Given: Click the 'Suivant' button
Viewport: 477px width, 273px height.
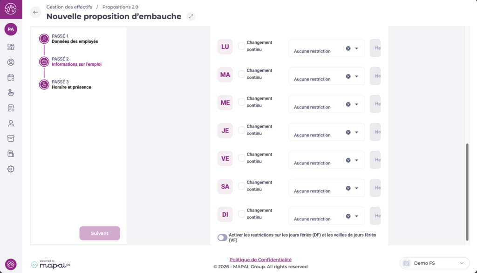Looking at the screenshot, I should click(100, 233).
